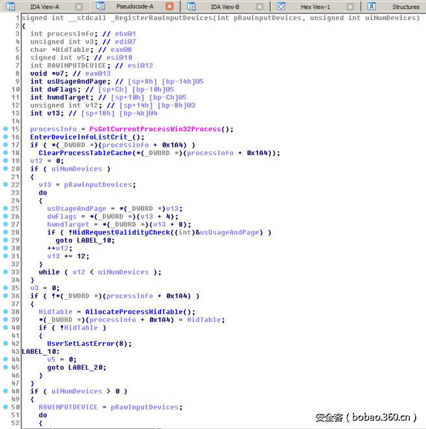Open the Hex View-1 tab
The image size is (426, 429).
point(316,7)
